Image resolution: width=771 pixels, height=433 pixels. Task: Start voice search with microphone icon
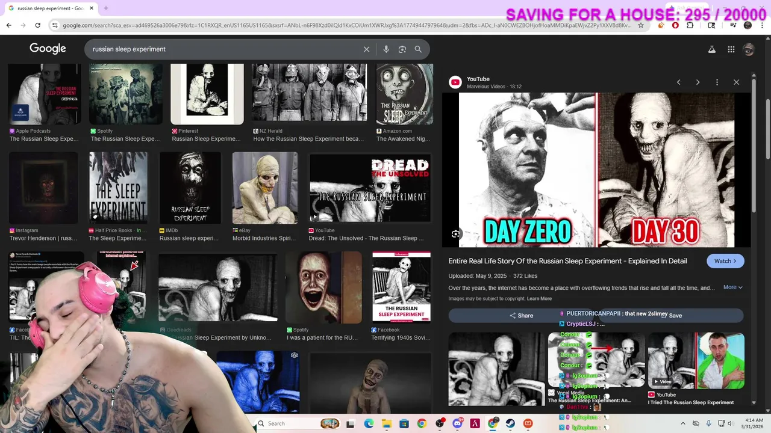coord(386,49)
